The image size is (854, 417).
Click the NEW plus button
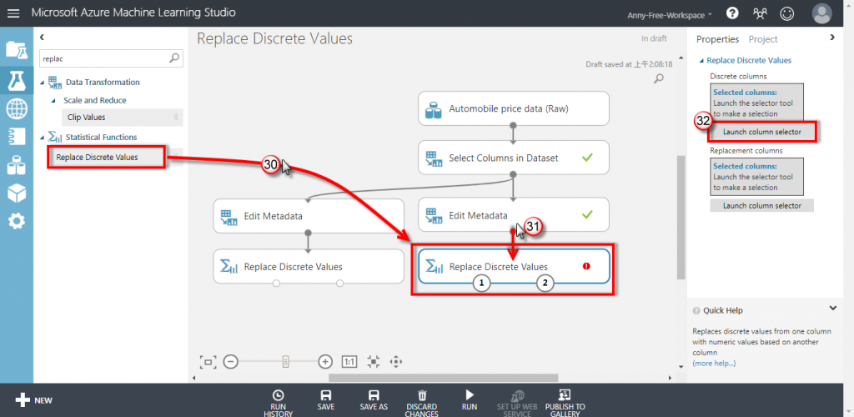pos(33,400)
